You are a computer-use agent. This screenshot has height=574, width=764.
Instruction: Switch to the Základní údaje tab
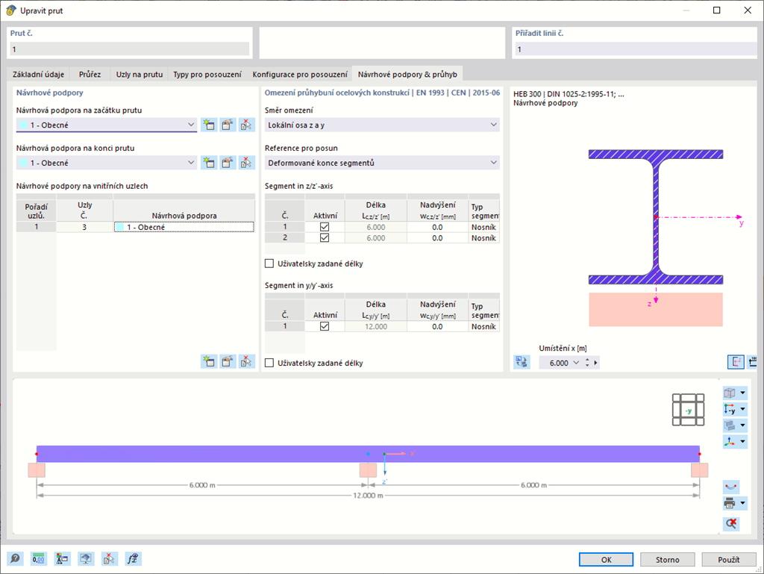pos(38,74)
